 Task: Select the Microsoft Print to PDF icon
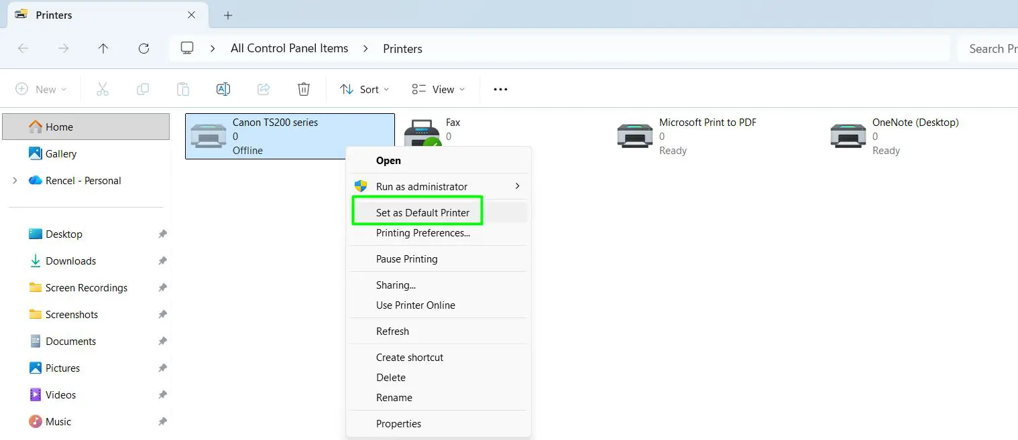coord(634,136)
